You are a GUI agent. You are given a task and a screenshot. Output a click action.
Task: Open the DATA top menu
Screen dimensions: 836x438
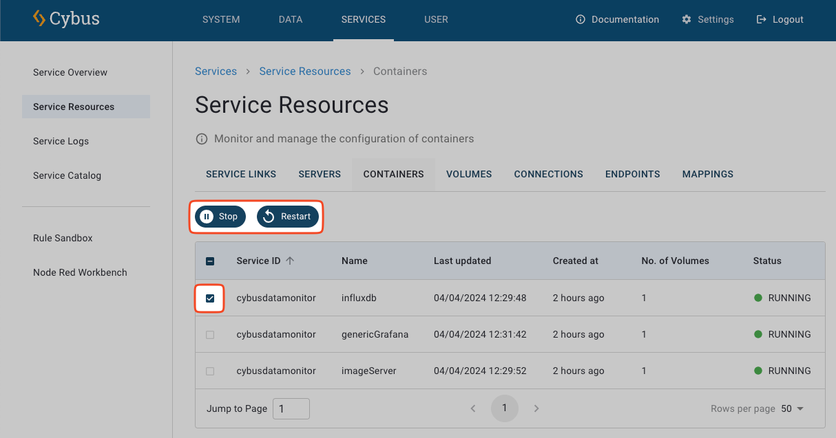click(291, 19)
